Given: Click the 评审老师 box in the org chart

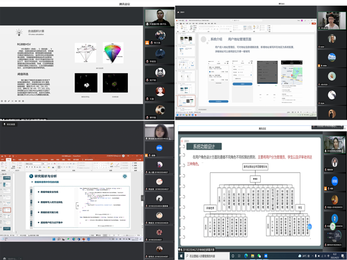Looking at the screenshot, I should point(210,208).
